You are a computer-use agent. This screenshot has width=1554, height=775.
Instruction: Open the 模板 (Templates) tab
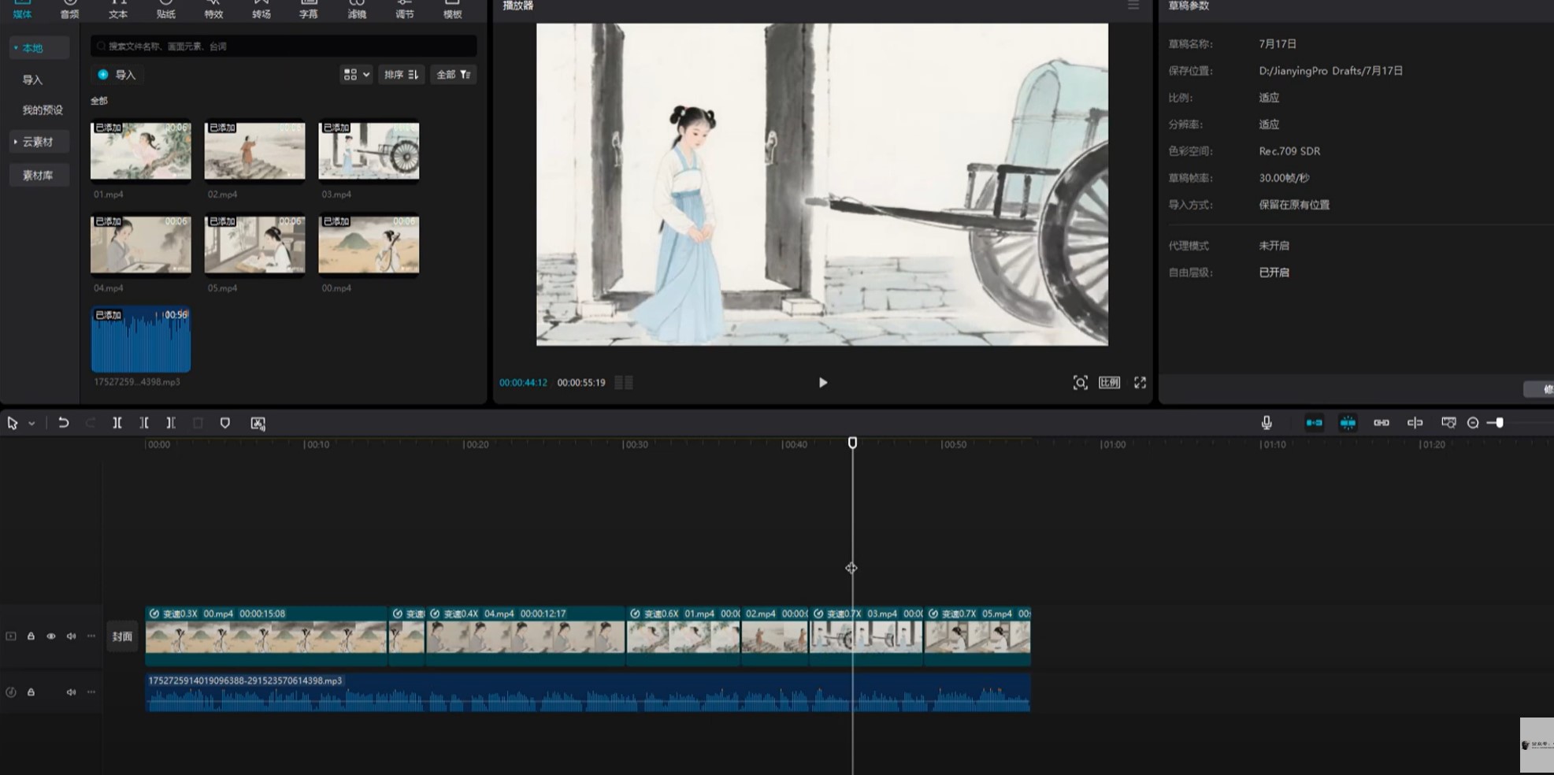[452, 9]
